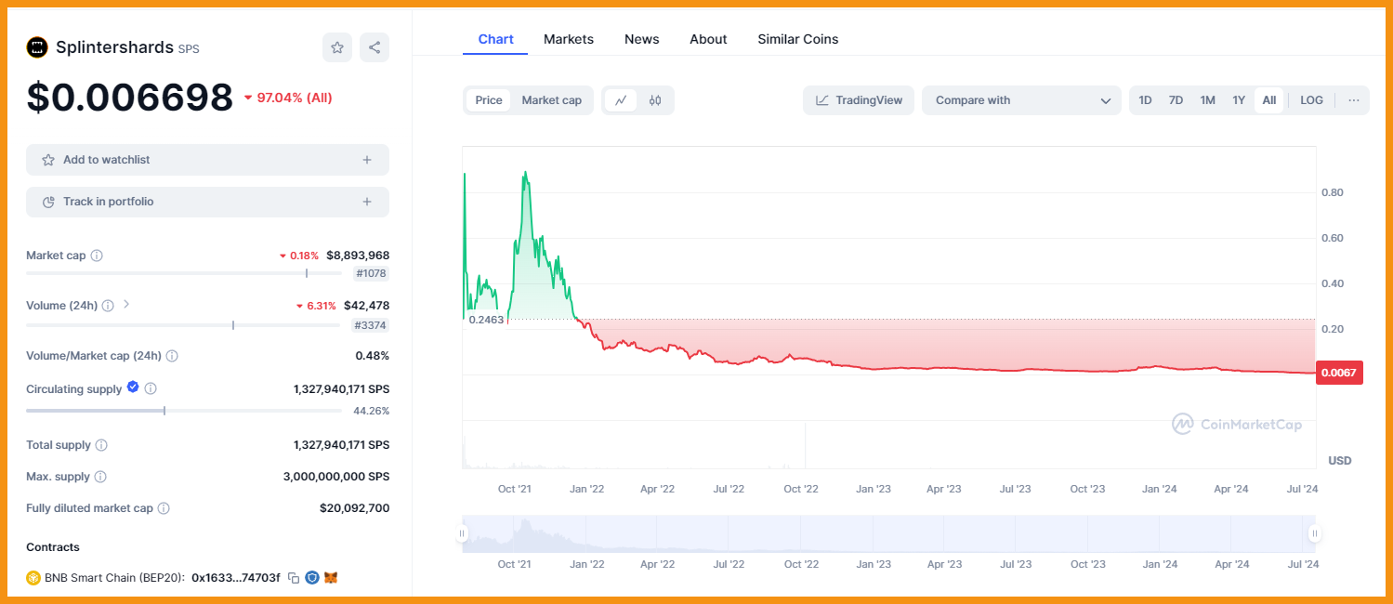Click the Total supply info icon
Screen dimensions: 1393x604
[x=101, y=445]
